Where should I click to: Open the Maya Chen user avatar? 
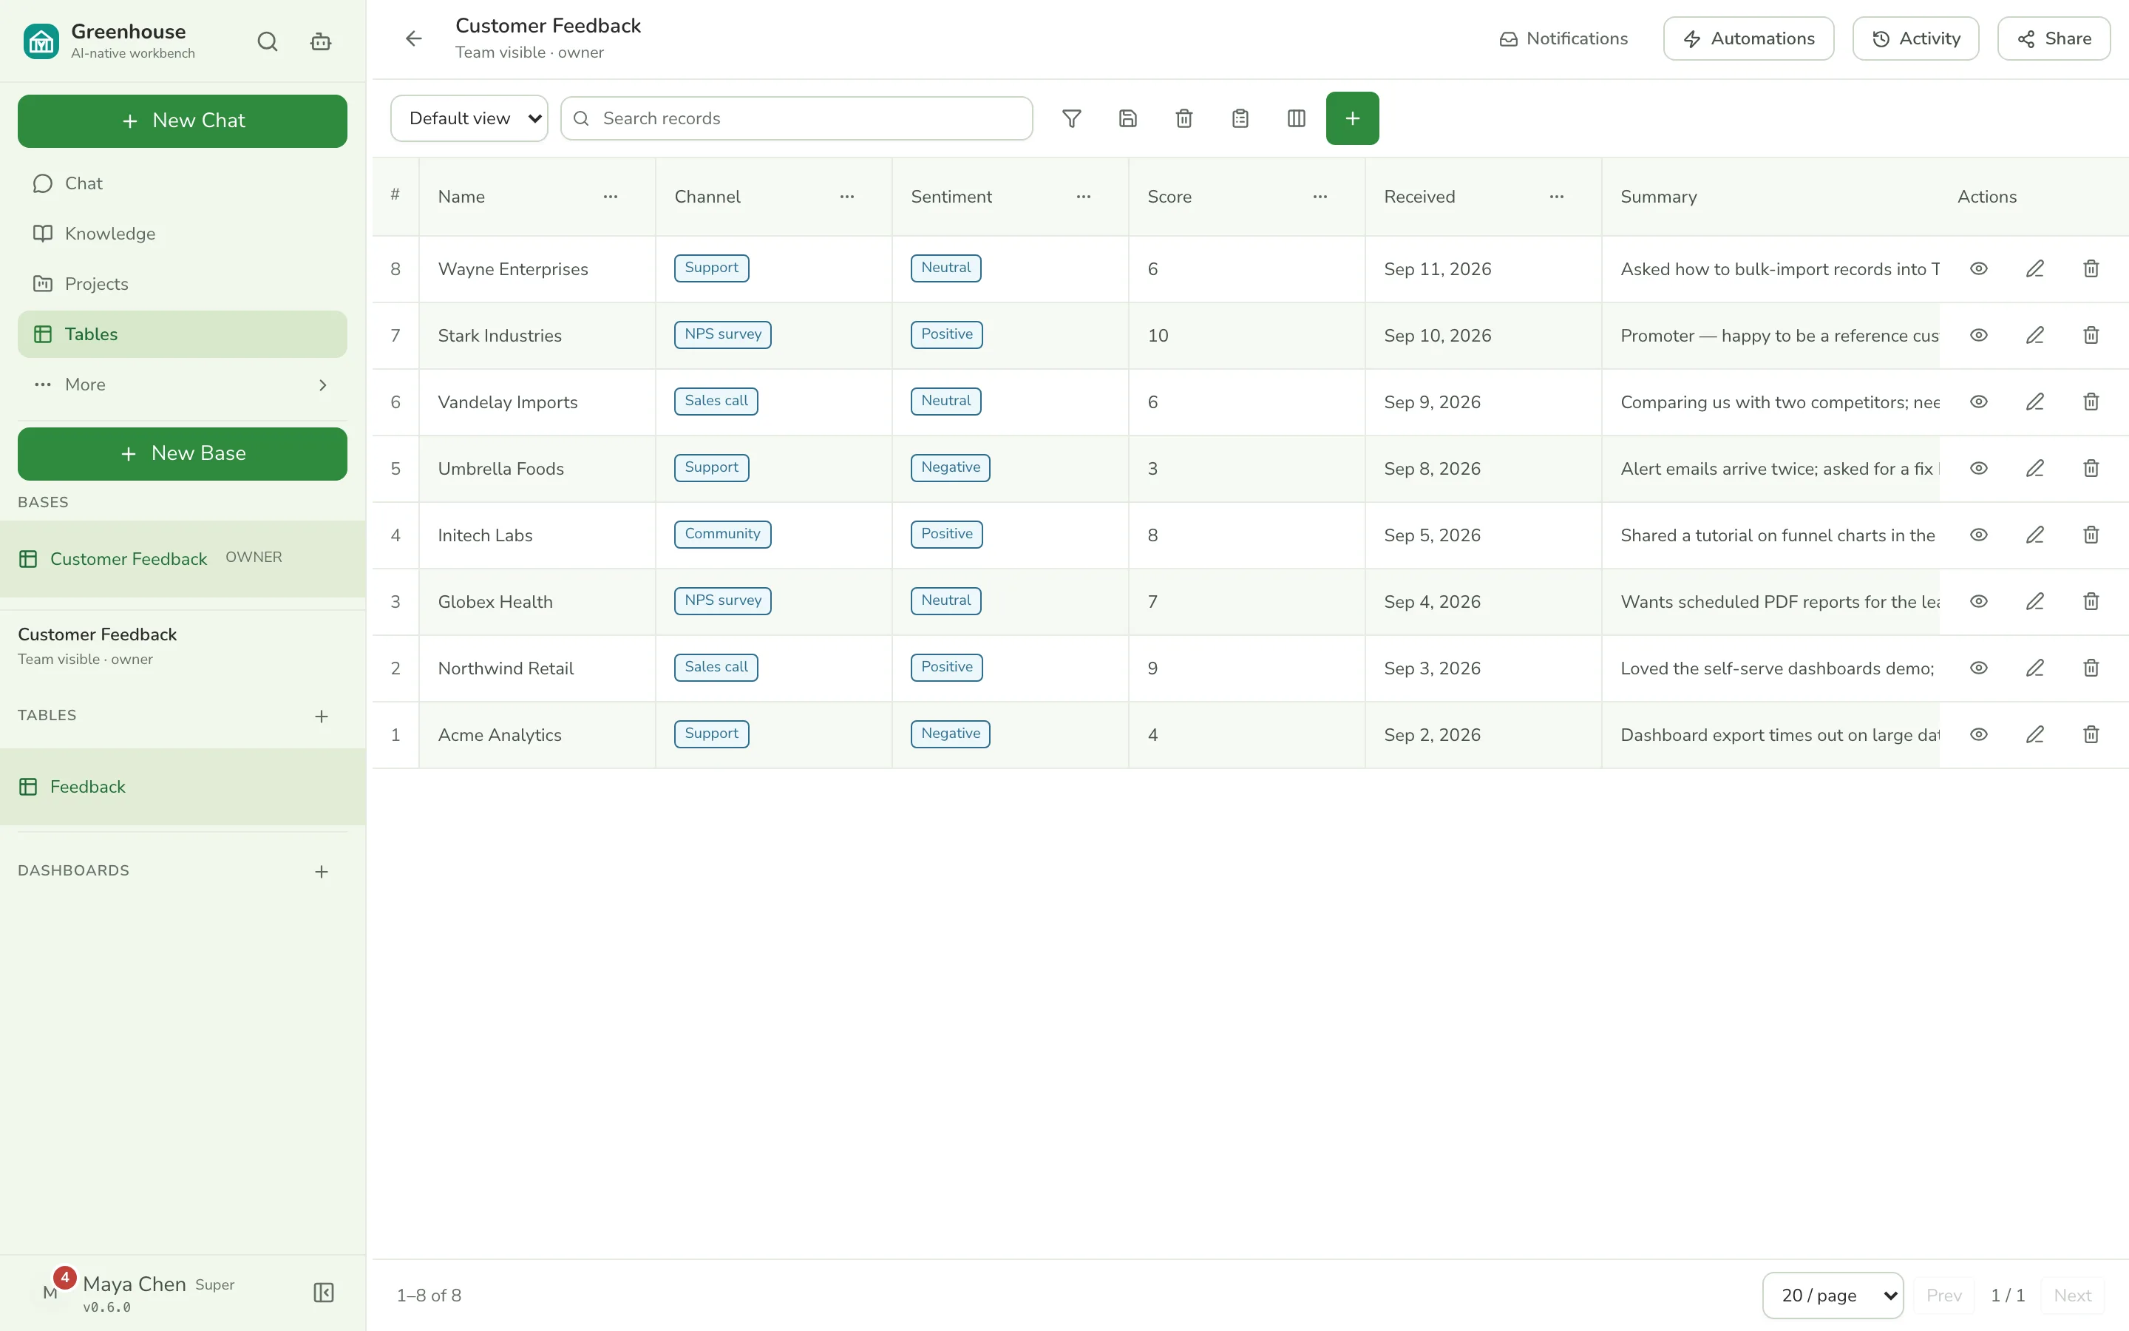coord(50,1293)
